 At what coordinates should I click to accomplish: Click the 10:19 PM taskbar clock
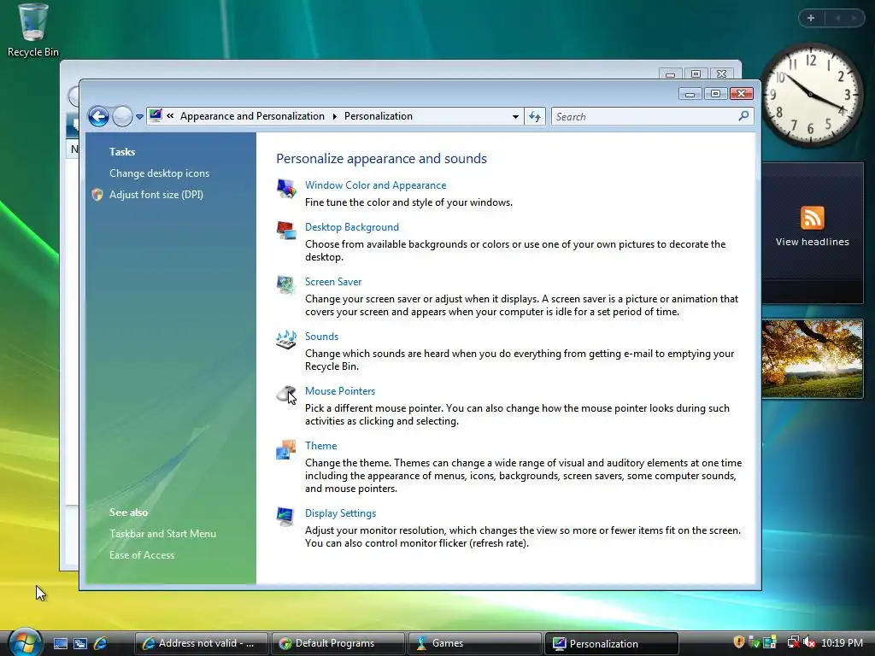[842, 643]
